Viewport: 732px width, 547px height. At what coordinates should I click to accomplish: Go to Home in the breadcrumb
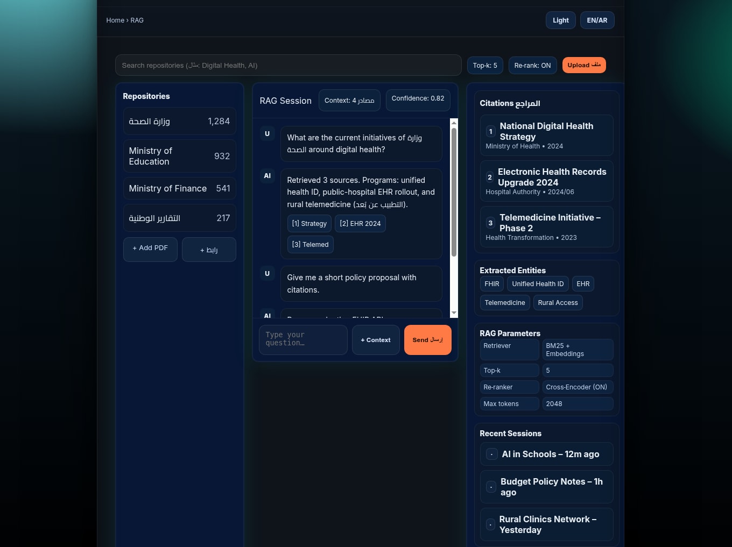[x=115, y=20]
